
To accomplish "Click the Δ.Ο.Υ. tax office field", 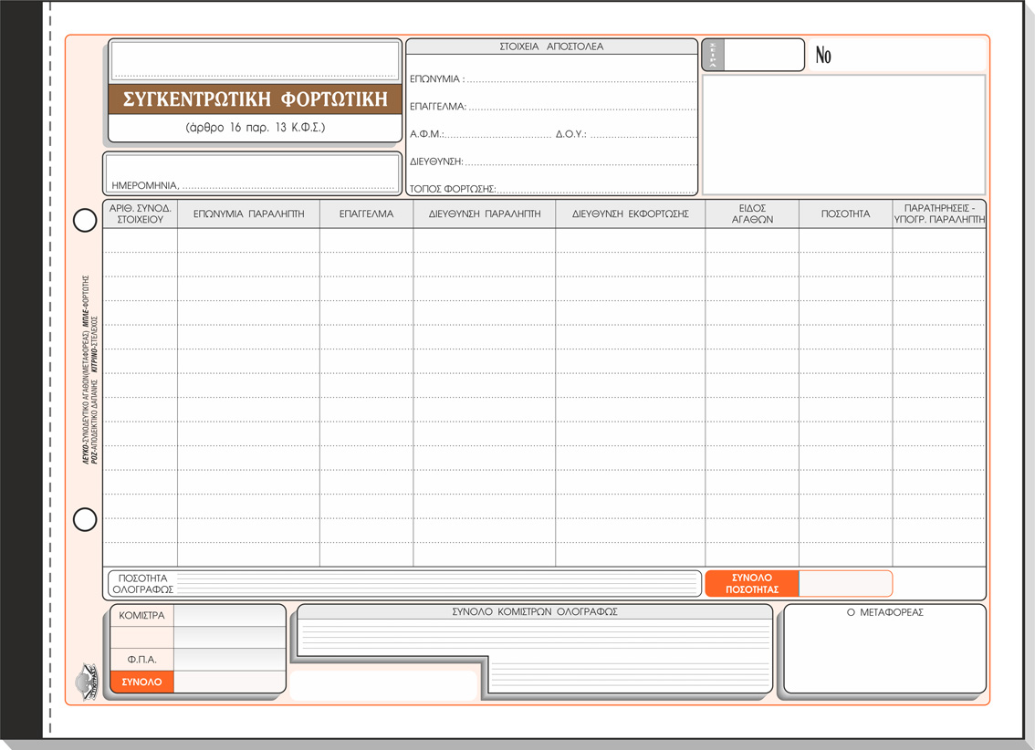I will [x=643, y=133].
